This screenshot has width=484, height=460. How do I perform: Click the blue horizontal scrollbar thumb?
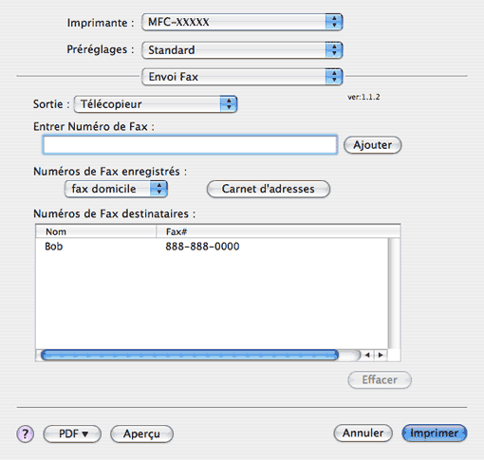click(x=190, y=355)
